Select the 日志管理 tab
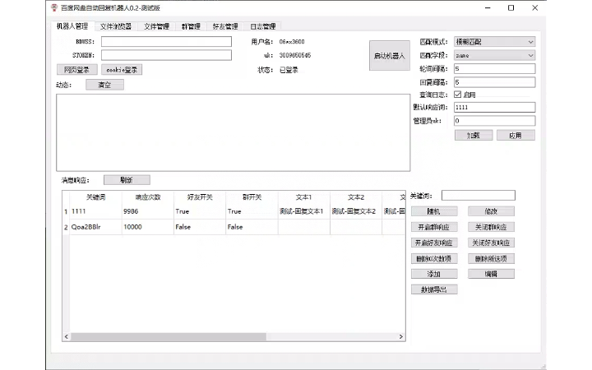 click(x=263, y=26)
